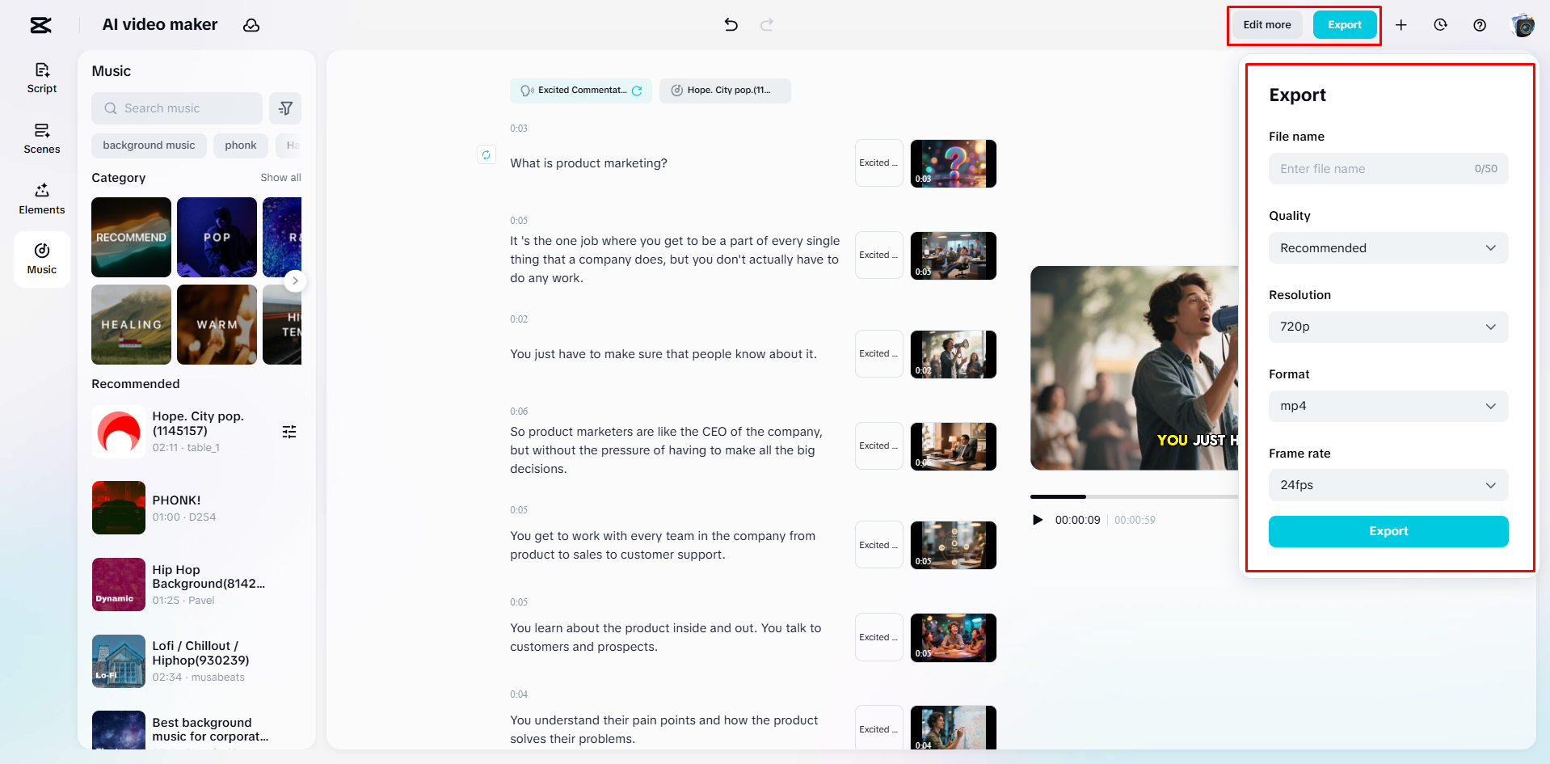Click the top bar Export button
Viewport: 1550px width, 764px height.
coord(1345,25)
